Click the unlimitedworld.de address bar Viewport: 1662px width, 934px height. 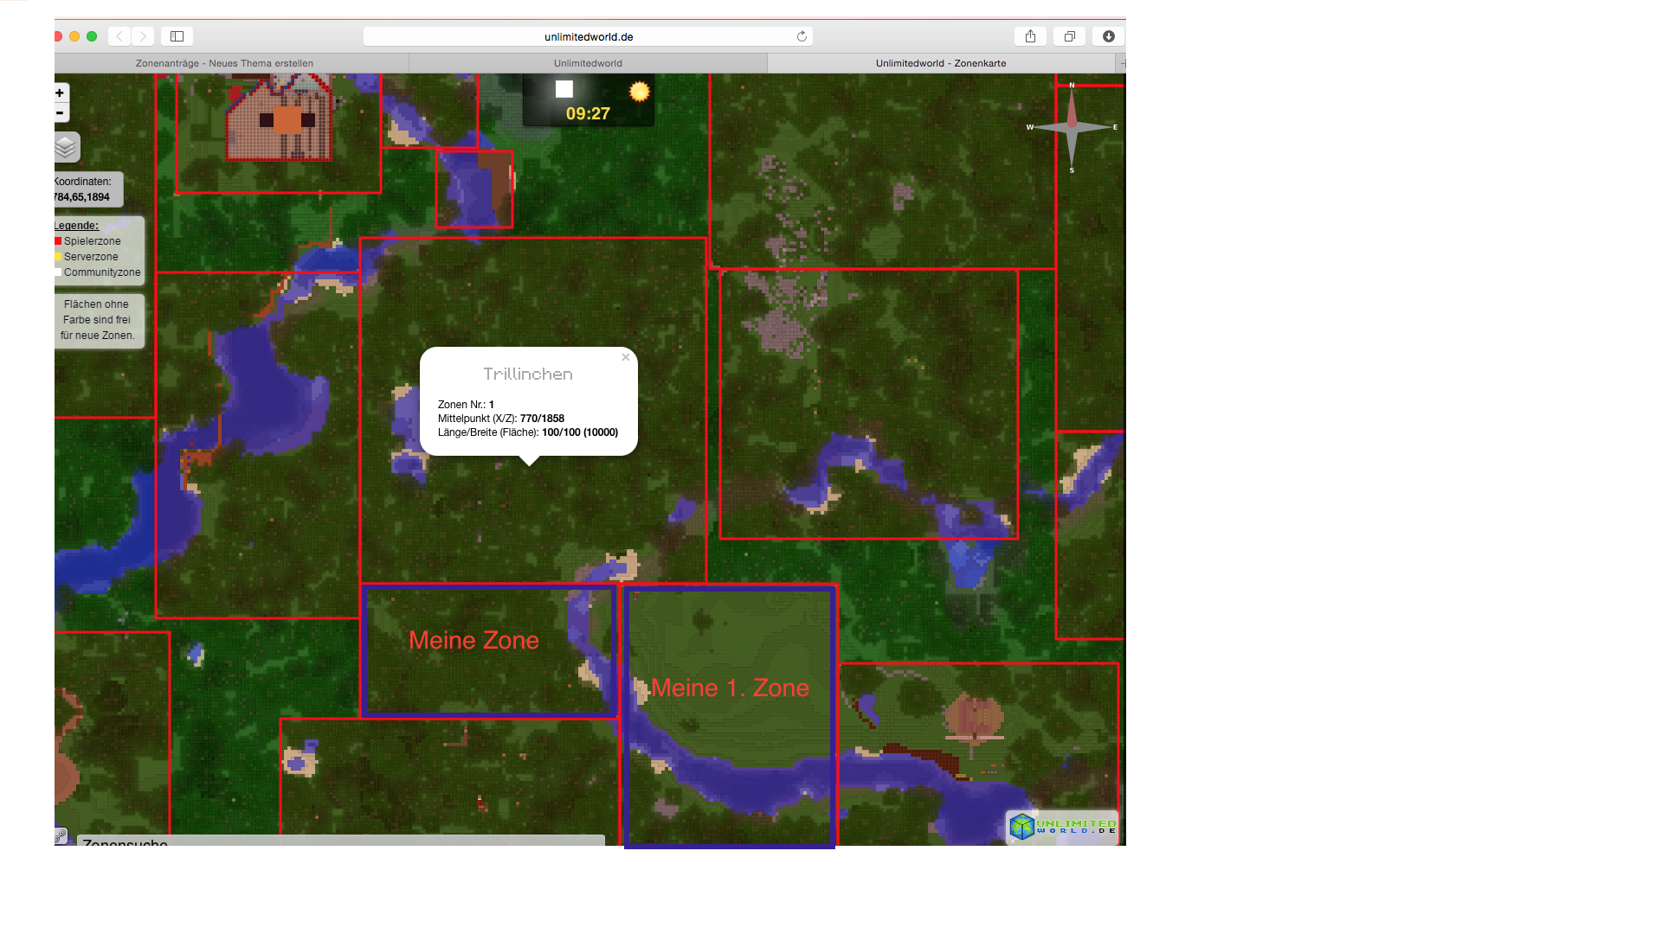tap(588, 36)
